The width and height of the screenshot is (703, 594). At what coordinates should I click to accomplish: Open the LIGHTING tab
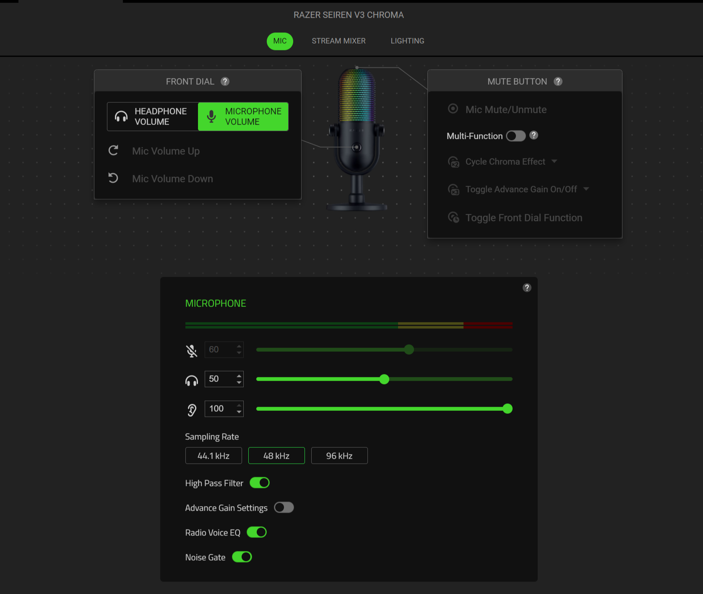click(x=407, y=41)
